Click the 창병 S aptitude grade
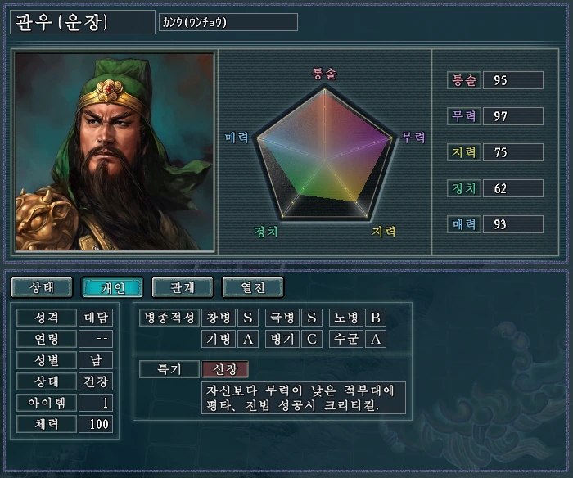The width and height of the screenshot is (573, 478). (x=248, y=318)
